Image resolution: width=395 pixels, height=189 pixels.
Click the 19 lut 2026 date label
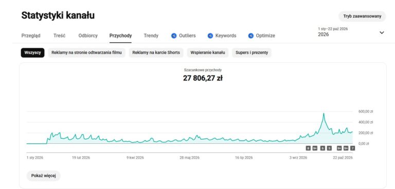(81, 158)
